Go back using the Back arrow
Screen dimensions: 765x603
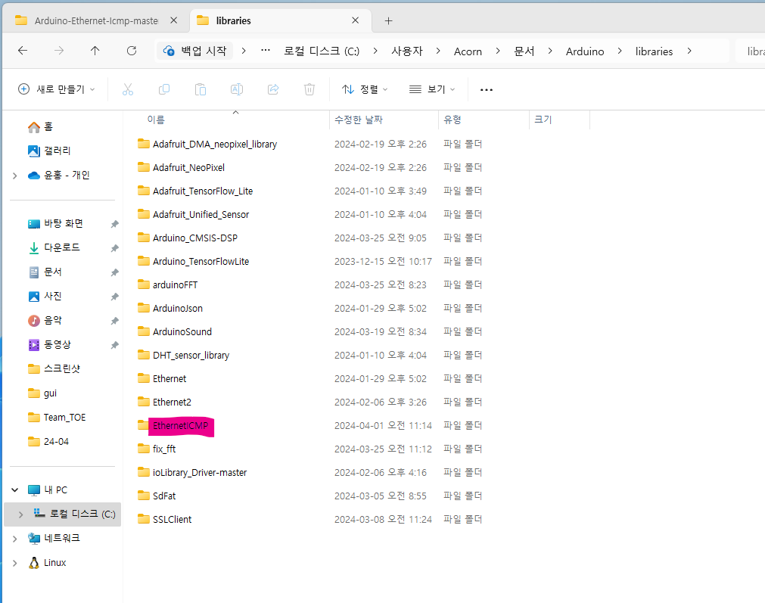(x=23, y=51)
